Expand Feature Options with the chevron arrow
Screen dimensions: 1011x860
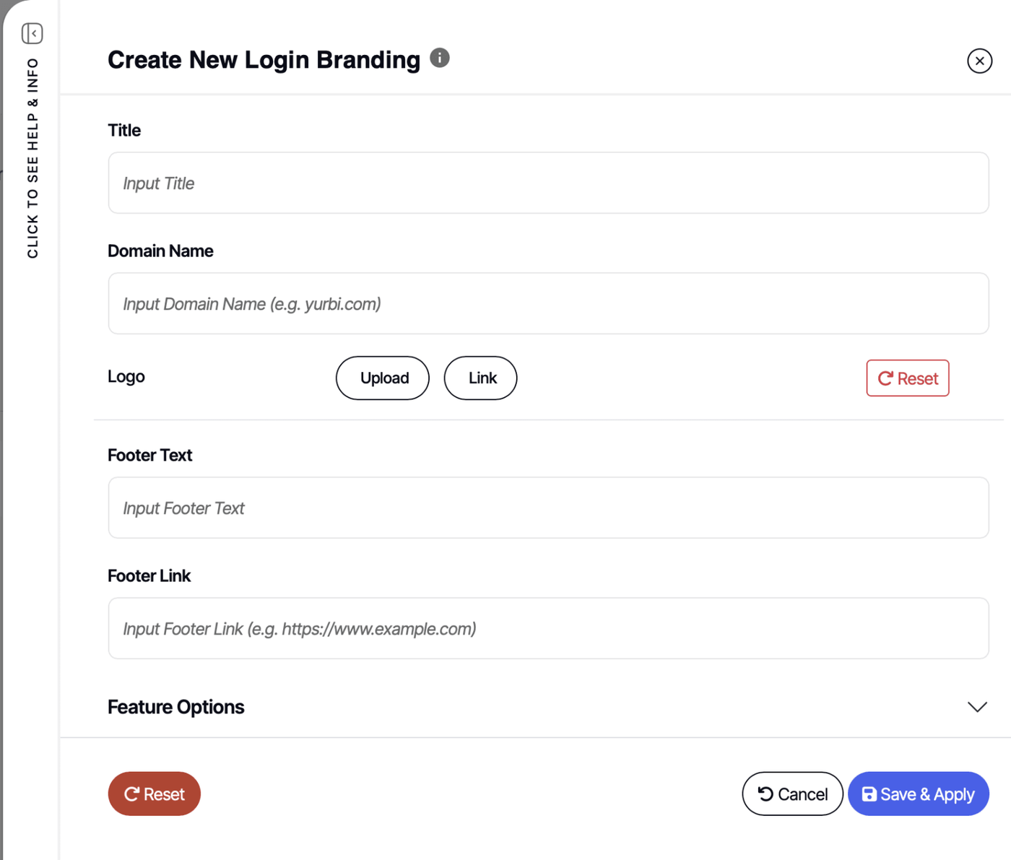(x=977, y=707)
